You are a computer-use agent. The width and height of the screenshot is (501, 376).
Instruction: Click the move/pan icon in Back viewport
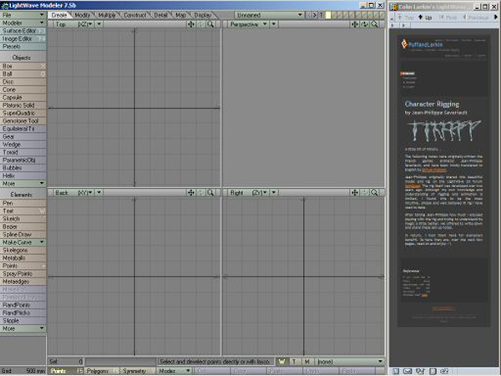pyautogui.click(x=190, y=192)
